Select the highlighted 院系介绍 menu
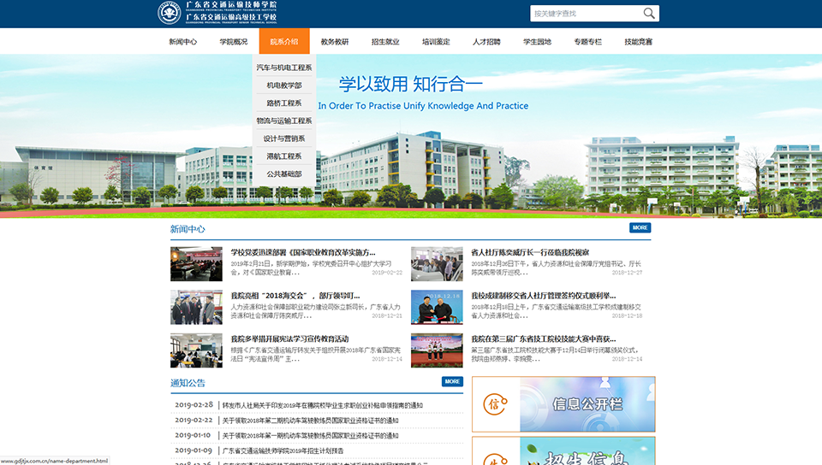822x465 pixels. [x=284, y=41]
